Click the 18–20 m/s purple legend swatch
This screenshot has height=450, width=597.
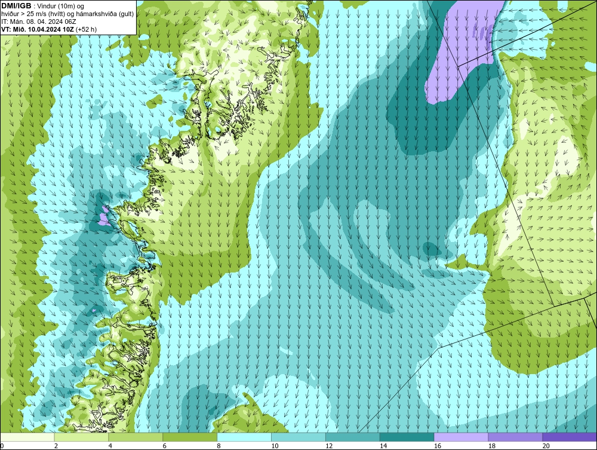(x=516, y=437)
